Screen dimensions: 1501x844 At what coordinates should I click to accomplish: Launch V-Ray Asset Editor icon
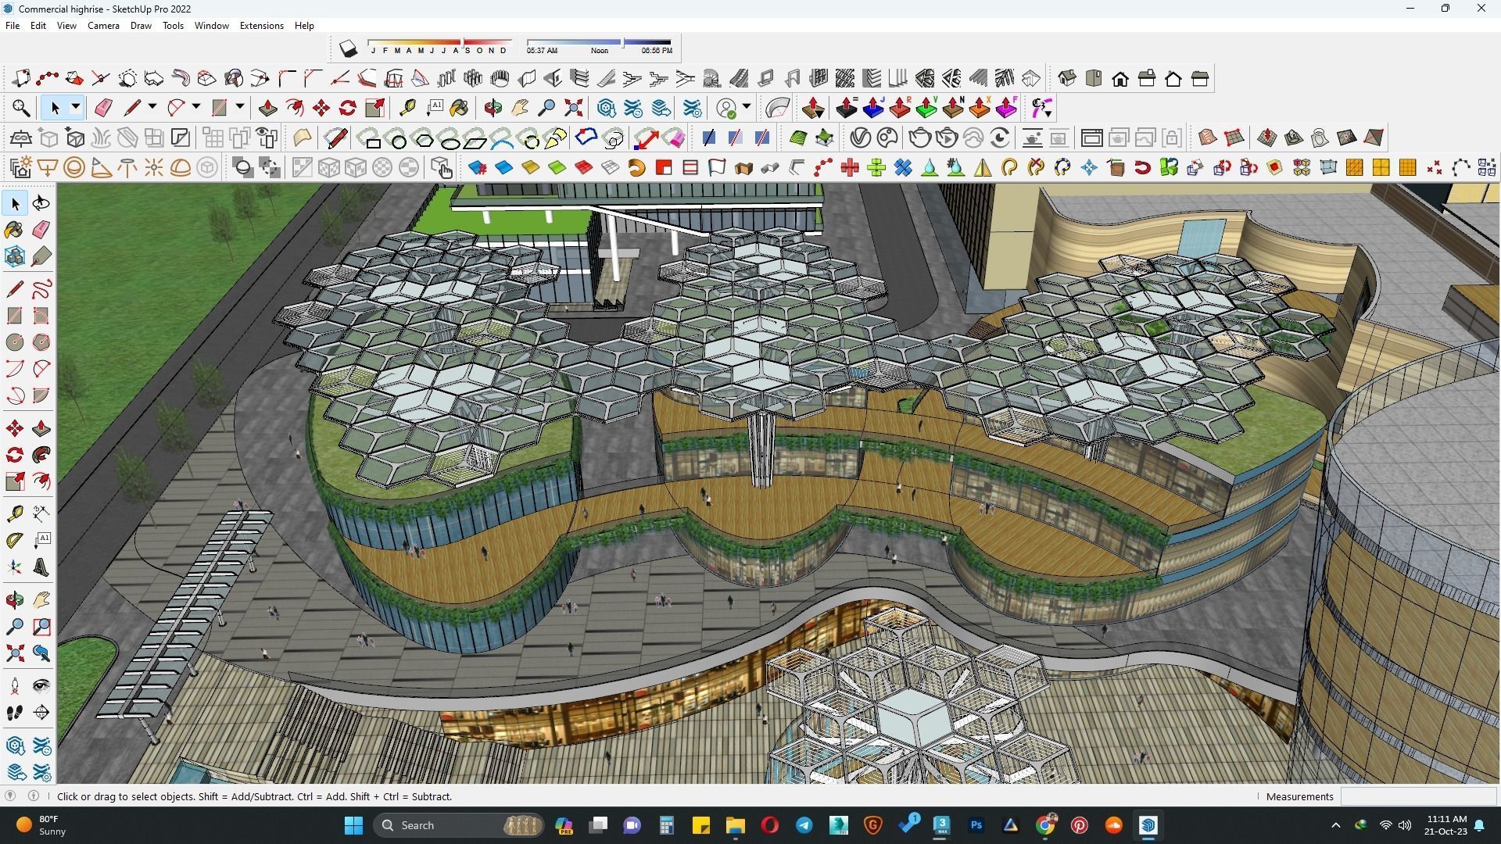pos(860,138)
